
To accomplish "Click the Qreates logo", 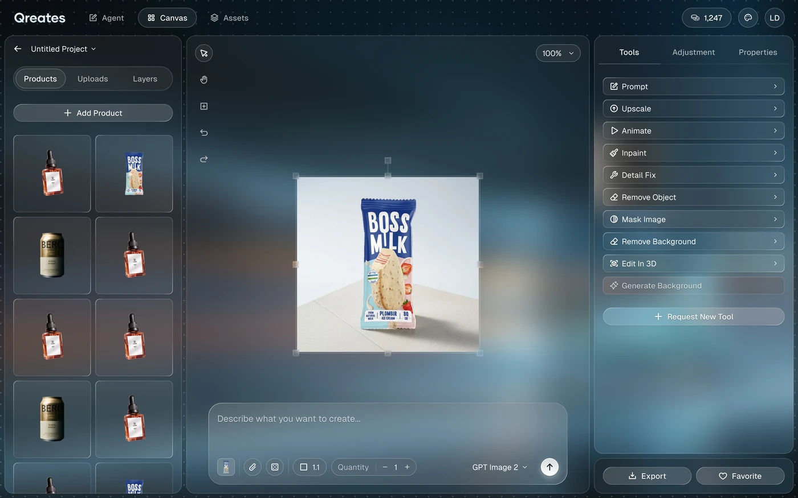I will tap(40, 18).
